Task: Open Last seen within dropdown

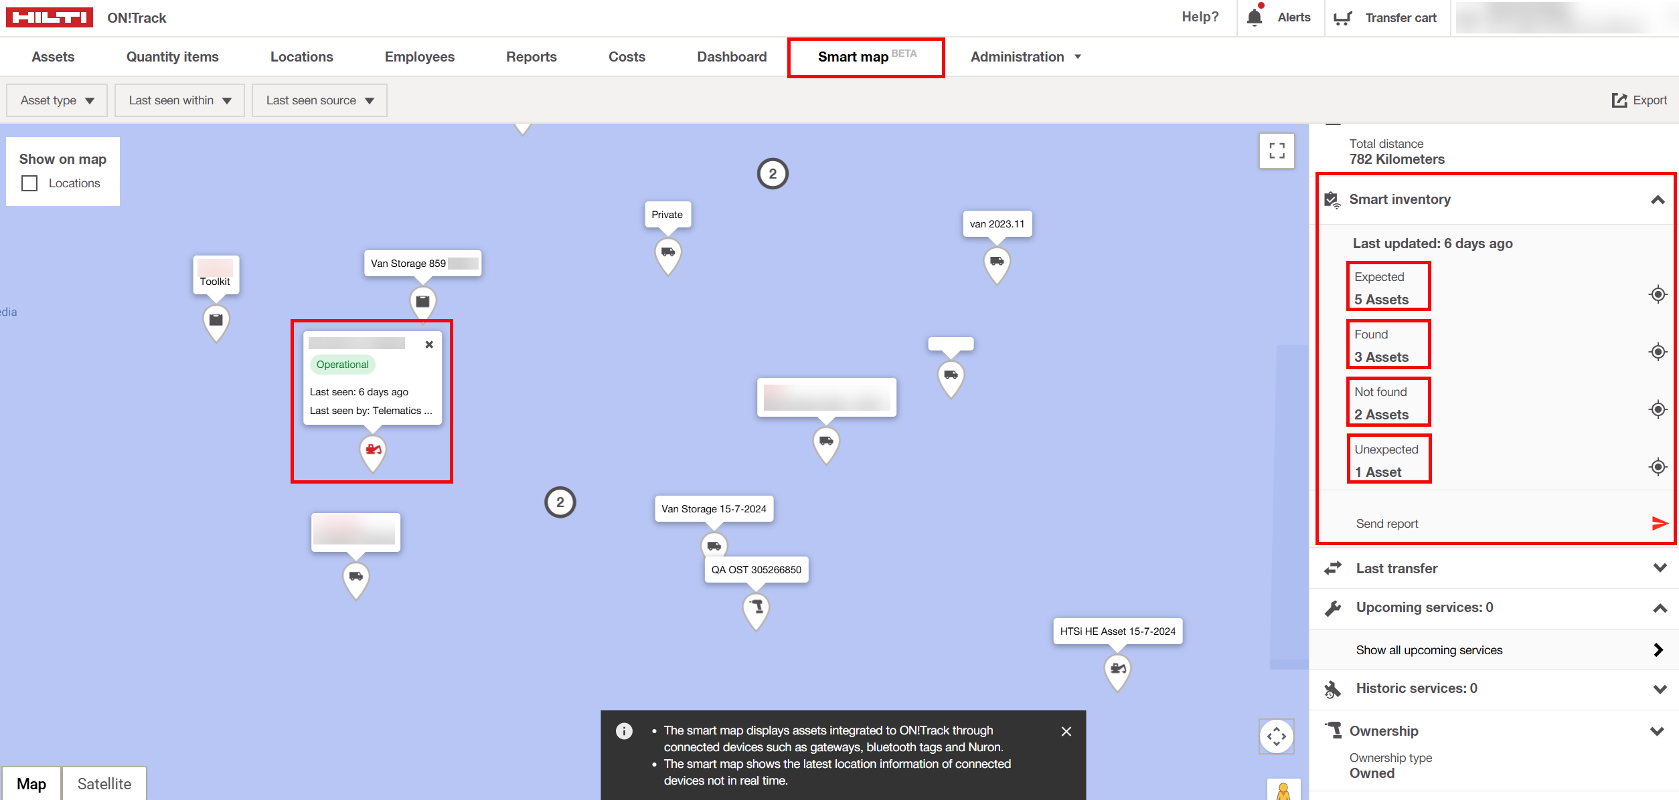Action: (x=179, y=100)
